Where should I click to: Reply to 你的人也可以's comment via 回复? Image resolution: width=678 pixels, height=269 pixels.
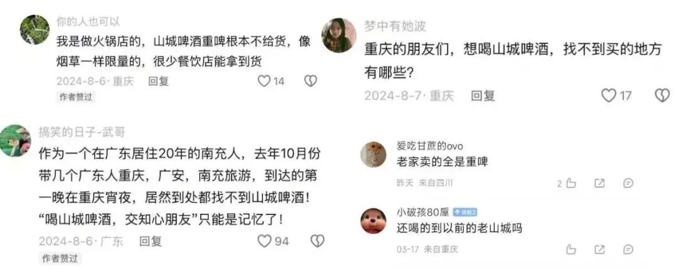pos(158,81)
